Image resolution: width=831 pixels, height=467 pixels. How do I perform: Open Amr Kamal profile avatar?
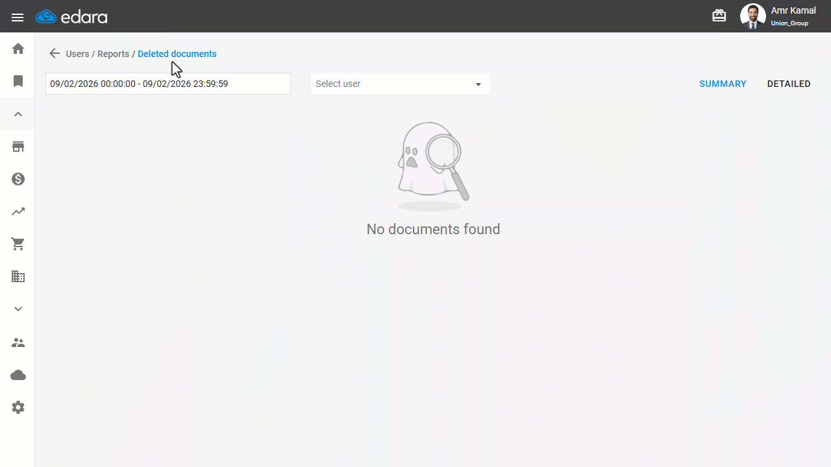tap(753, 16)
